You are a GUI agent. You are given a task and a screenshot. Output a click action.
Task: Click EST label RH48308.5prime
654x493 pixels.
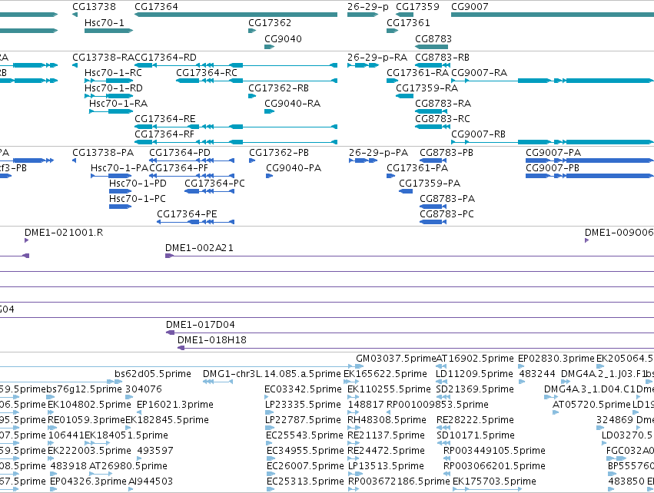coord(387,419)
